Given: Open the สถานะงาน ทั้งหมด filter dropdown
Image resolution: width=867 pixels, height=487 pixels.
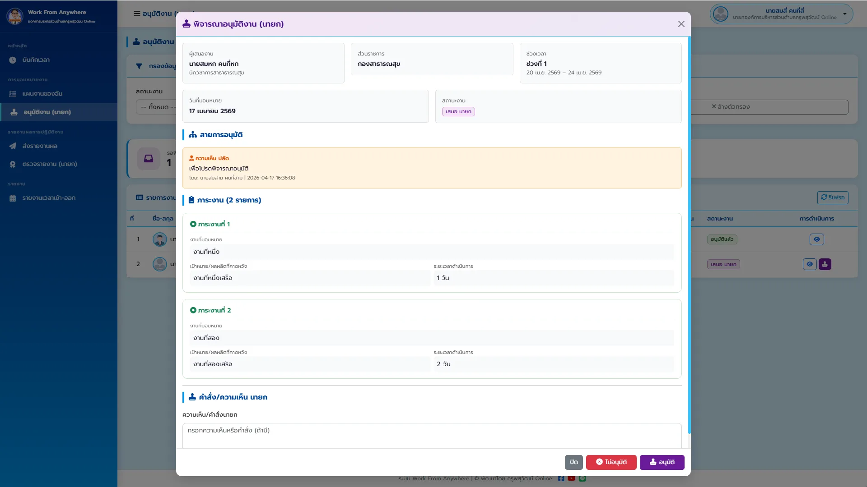Looking at the screenshot, I should (x=156, y=107).
